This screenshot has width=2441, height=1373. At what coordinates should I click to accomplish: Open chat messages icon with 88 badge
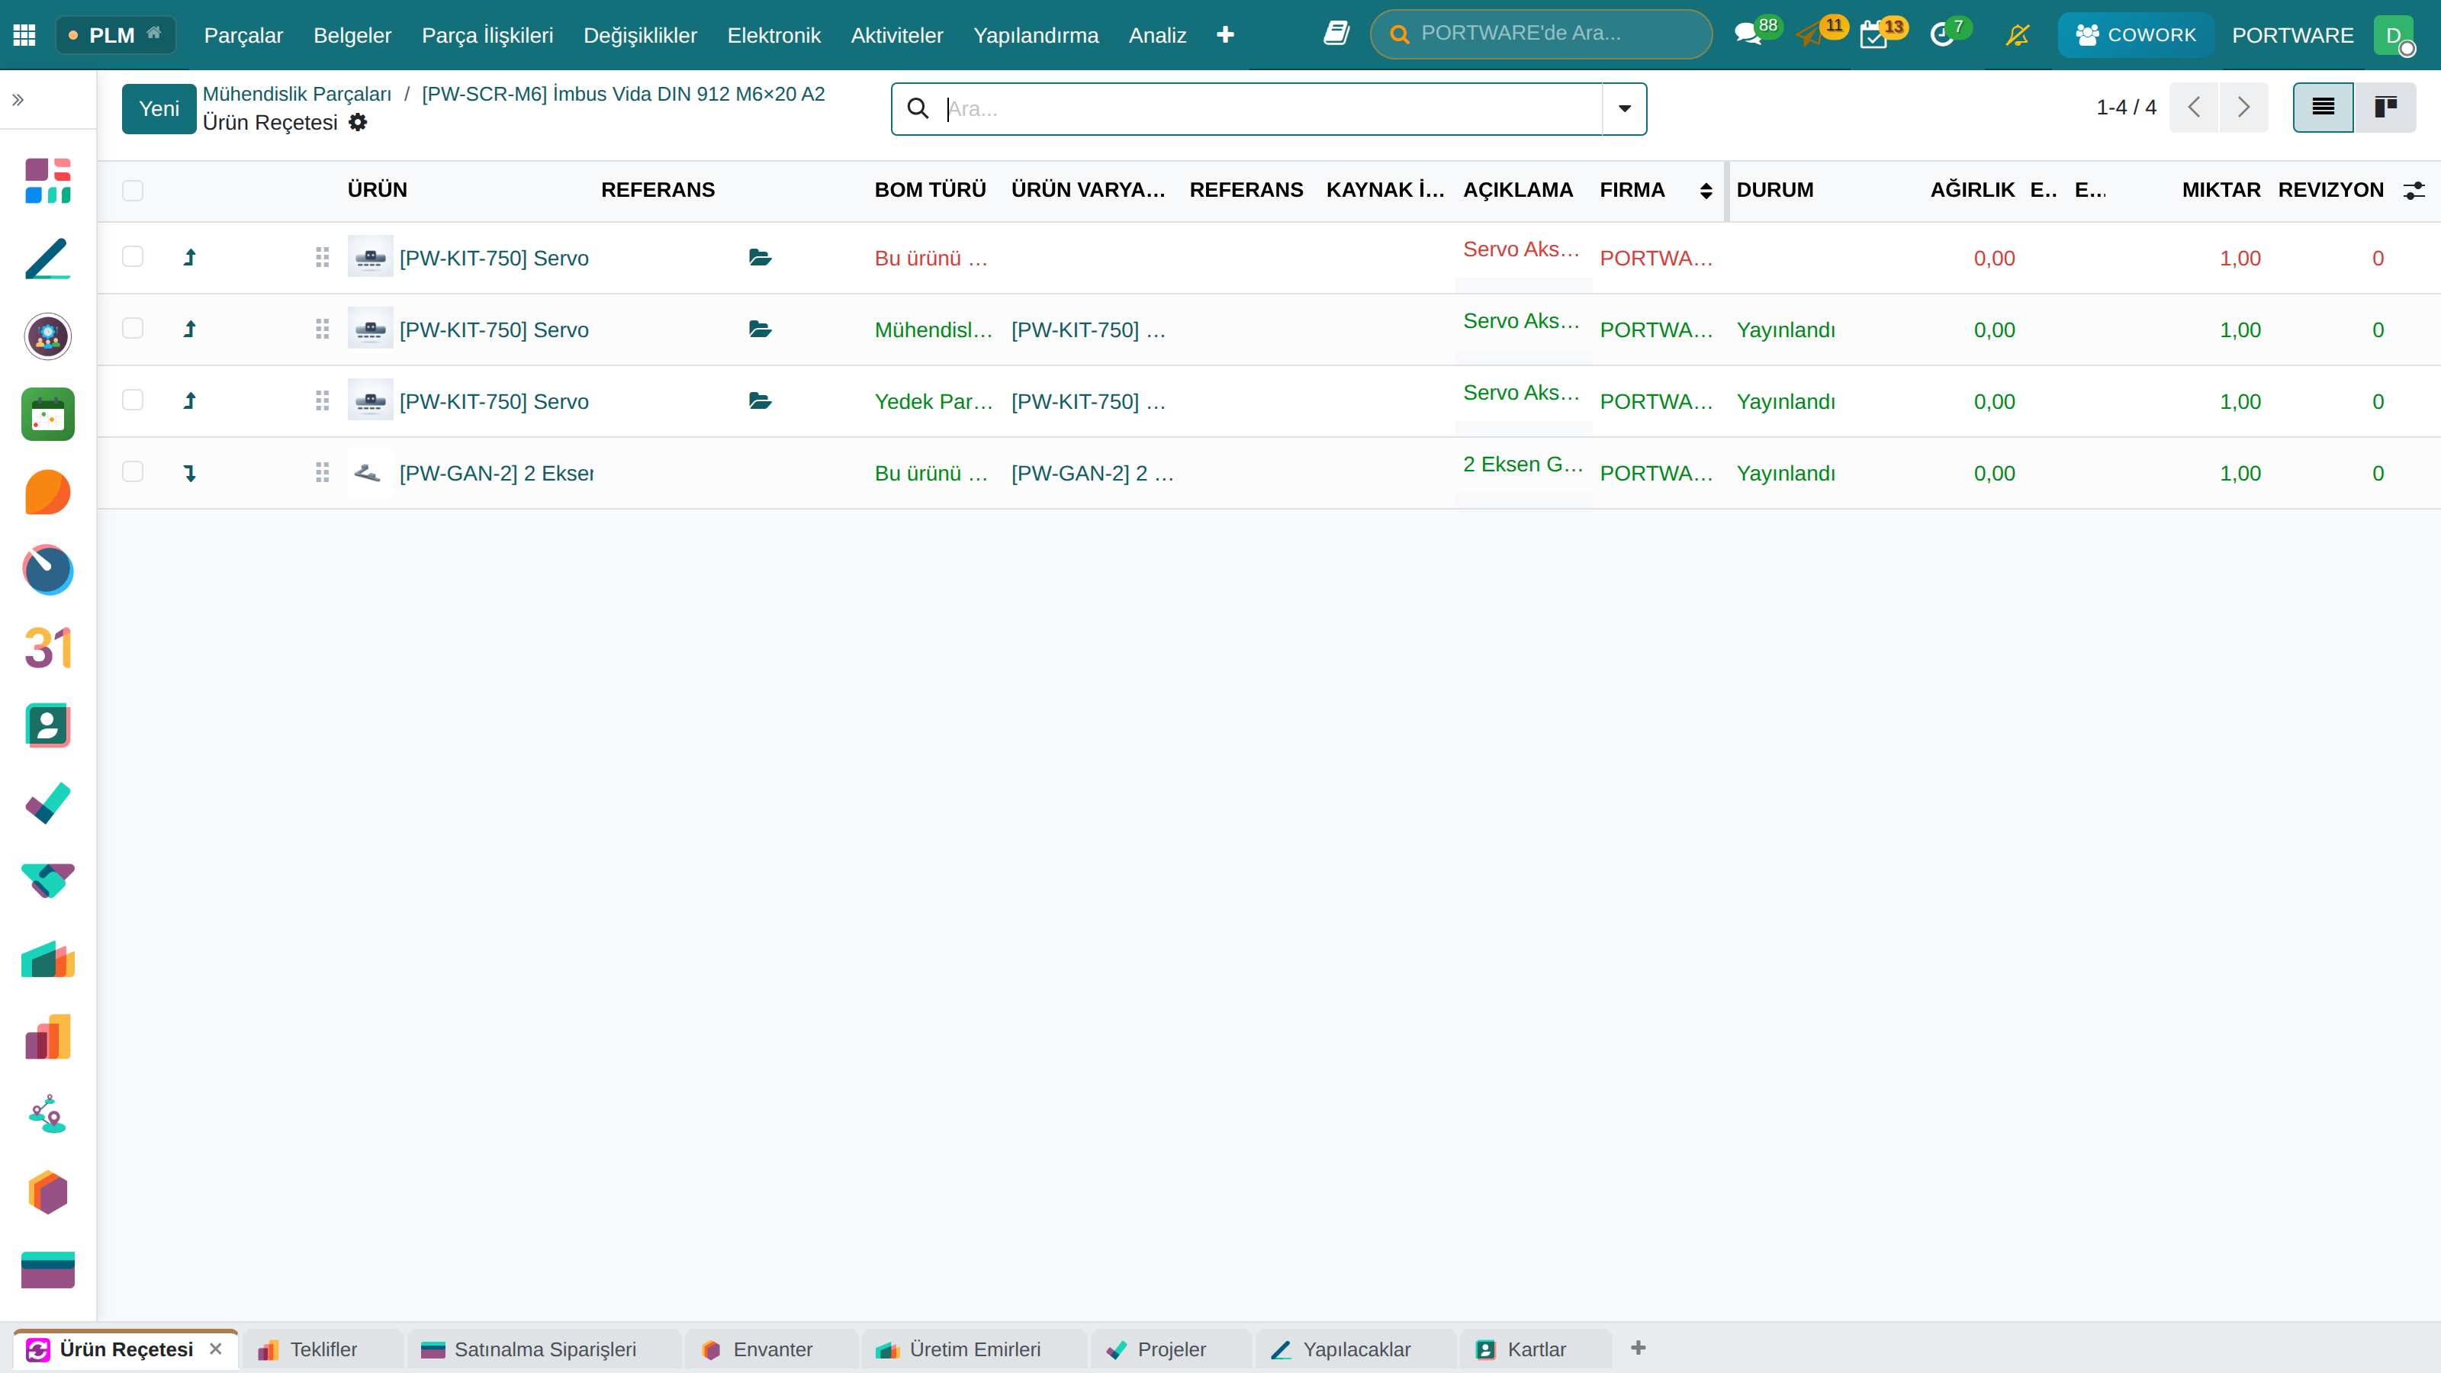pyautogui.click(x=1748, y=35)
